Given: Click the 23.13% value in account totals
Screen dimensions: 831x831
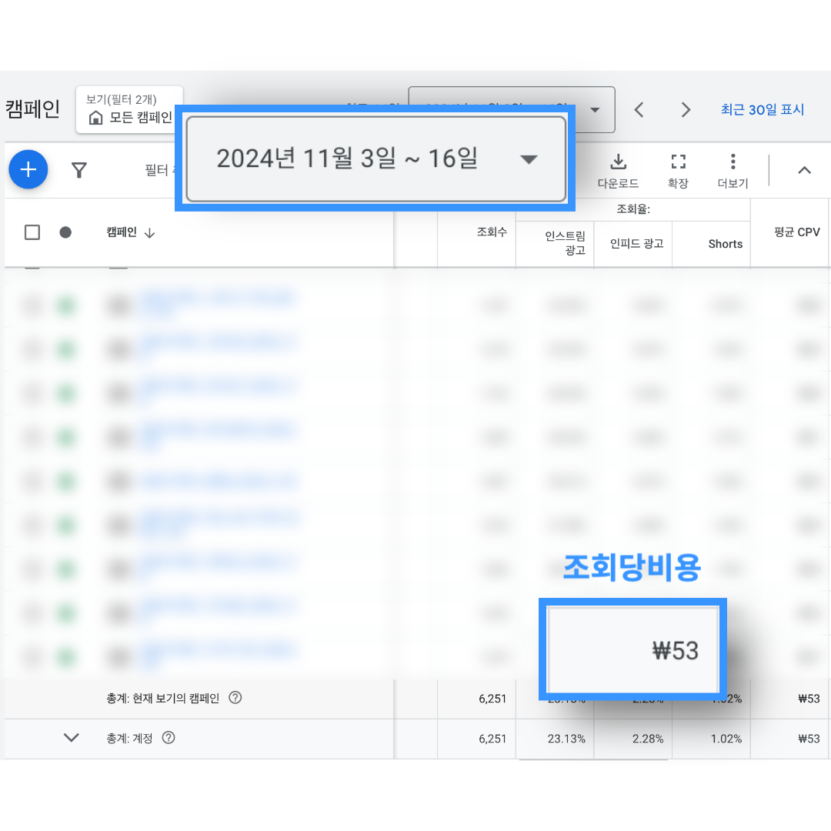Looking at the screenshot, I should click(566, 738).
